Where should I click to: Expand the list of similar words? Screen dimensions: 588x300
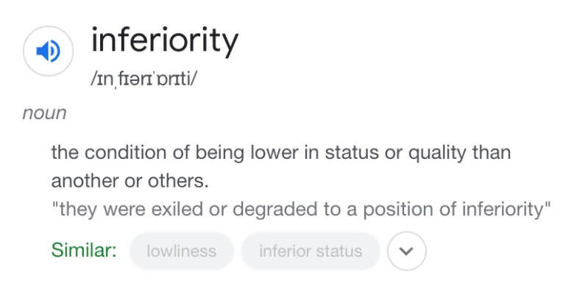click(406, 251)
